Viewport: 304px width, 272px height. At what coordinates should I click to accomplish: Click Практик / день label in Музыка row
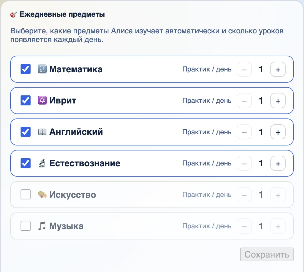(207, 226)
